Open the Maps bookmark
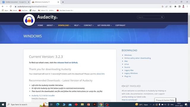 click(x=33, y=10)
